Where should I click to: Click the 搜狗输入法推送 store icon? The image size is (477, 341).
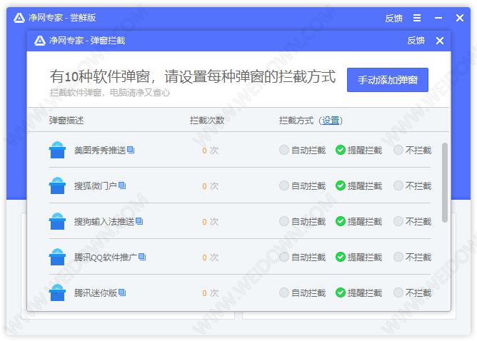[x=57, y=221]
